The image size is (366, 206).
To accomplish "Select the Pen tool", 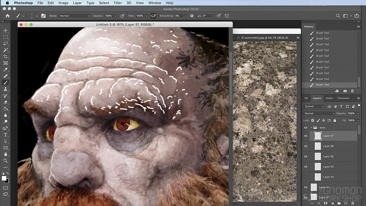I will point(5,128).
